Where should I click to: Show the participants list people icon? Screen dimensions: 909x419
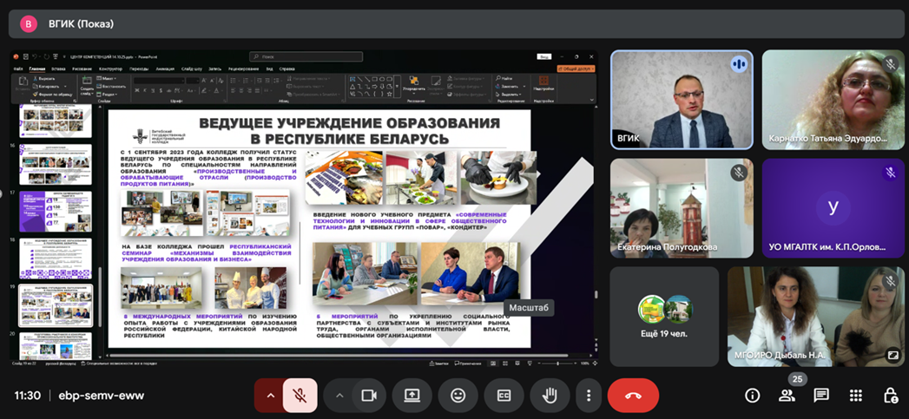pos(787,396)
